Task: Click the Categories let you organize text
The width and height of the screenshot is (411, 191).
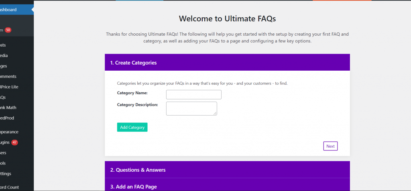Action: (x=202, y=83)
